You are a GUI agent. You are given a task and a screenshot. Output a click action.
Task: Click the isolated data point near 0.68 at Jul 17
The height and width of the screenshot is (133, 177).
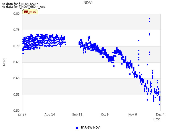[x=23, y=53]
